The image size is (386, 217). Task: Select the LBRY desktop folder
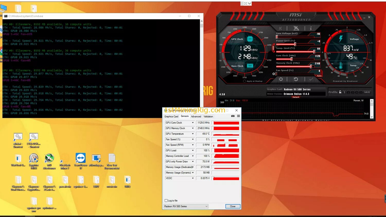coord(96,182)
